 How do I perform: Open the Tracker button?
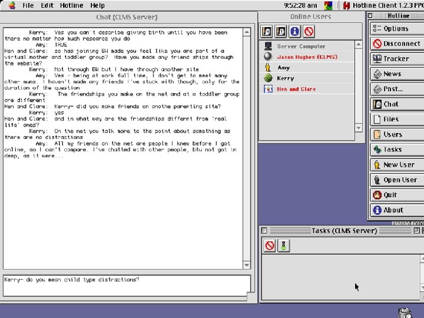pos(397,59)
